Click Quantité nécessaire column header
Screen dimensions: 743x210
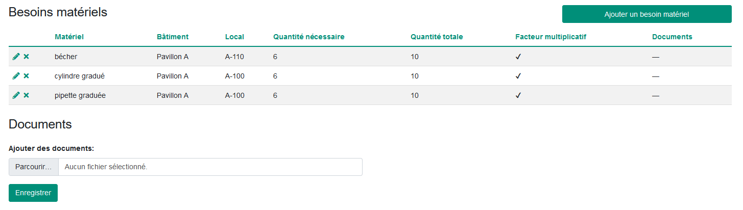pyautogui.click(x=309, y=37)
